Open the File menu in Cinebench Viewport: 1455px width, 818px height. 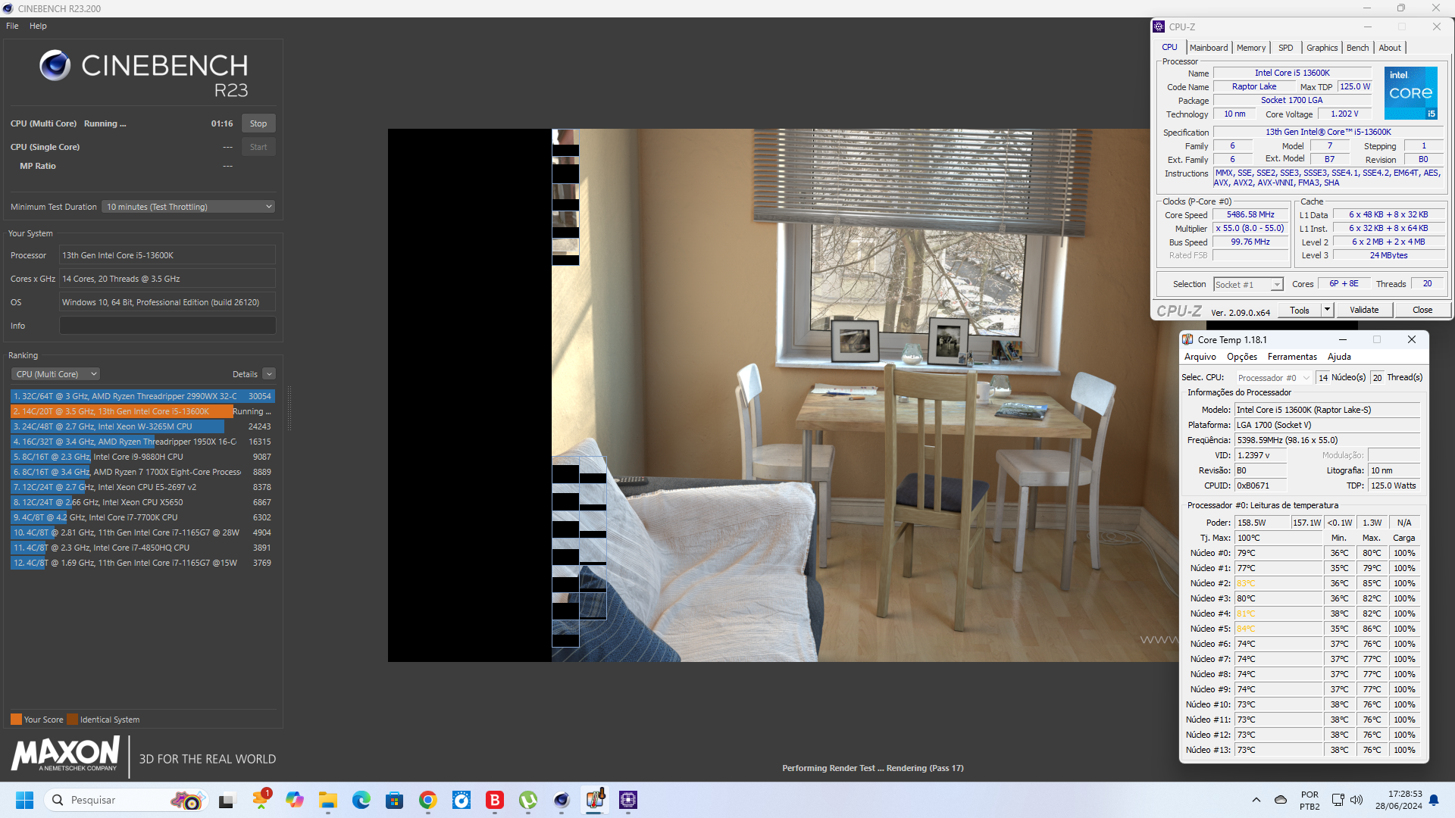[12, 26]
